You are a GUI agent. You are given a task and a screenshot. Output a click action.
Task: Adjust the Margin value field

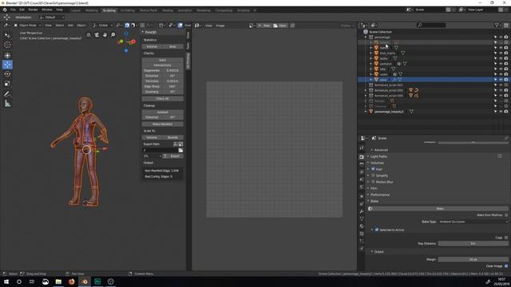tap(473, 259)
